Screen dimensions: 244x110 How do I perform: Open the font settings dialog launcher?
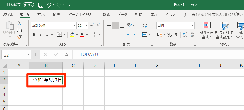click(101, 45)
